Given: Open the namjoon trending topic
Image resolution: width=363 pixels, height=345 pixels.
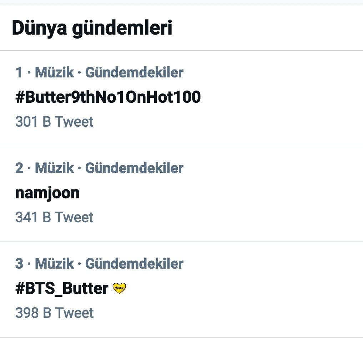Looking at the screenshot, I should 47,193.
